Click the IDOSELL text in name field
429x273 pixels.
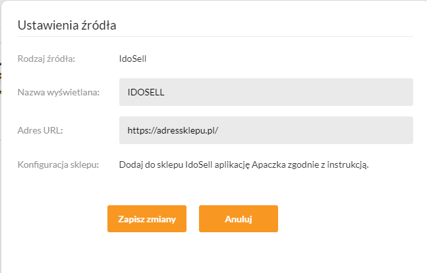click(x=145, y=92)
